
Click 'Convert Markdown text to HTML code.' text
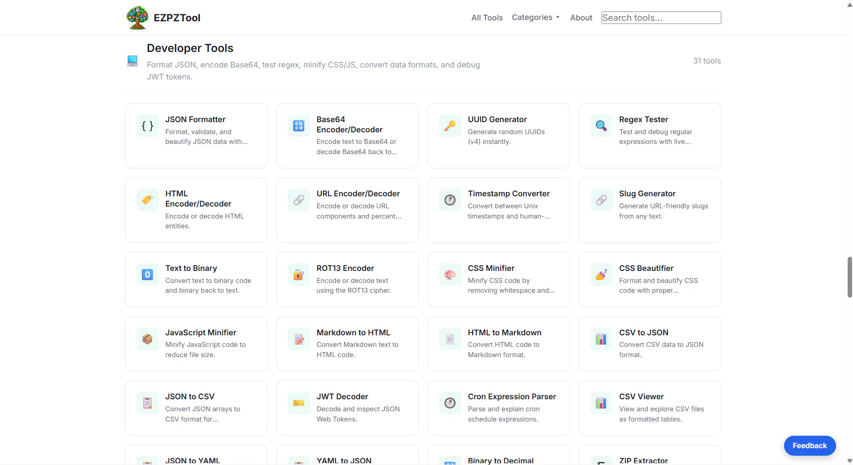click(x=357, y=350)
